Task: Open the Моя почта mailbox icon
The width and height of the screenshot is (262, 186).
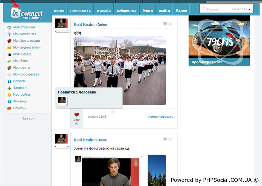Action: point(9,68)
